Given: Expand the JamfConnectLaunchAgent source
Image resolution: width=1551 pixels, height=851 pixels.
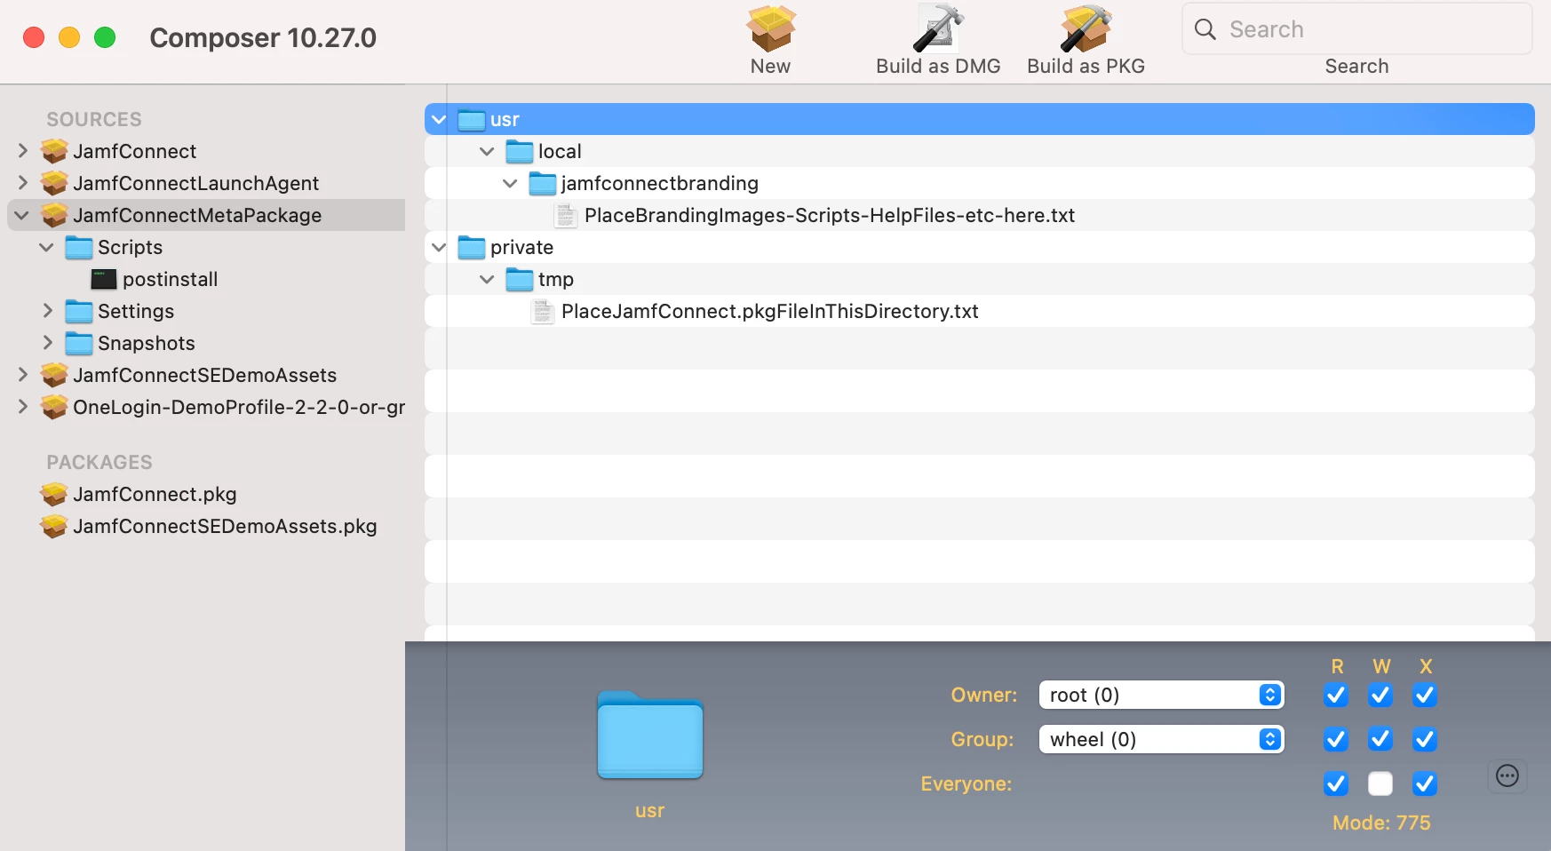Looking at the screenshot, I should [x=23, y=183].
